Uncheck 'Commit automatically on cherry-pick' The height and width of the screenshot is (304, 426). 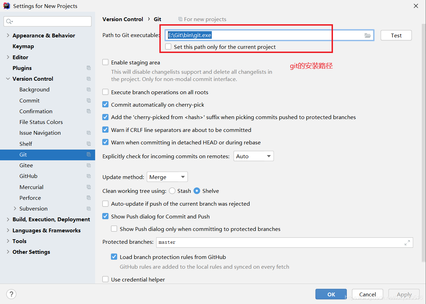tap(106, 105)
